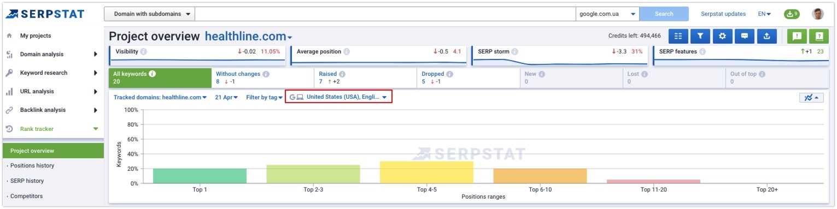Click the key icon beside Keyword research
Image resolution: width=837 pixels, height=209 pixels.
point(9,73)
